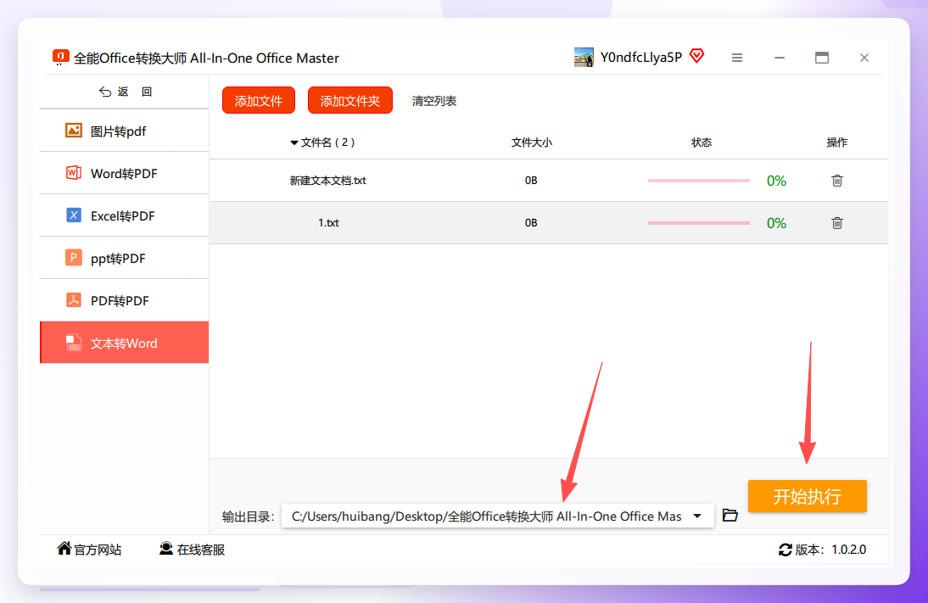
Task: Click the 0B size of 新建文本文档.txt
Action: [531, 181]
